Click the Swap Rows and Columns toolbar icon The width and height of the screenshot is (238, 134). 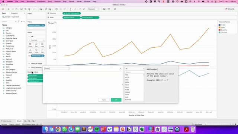[x=57, y=9]
